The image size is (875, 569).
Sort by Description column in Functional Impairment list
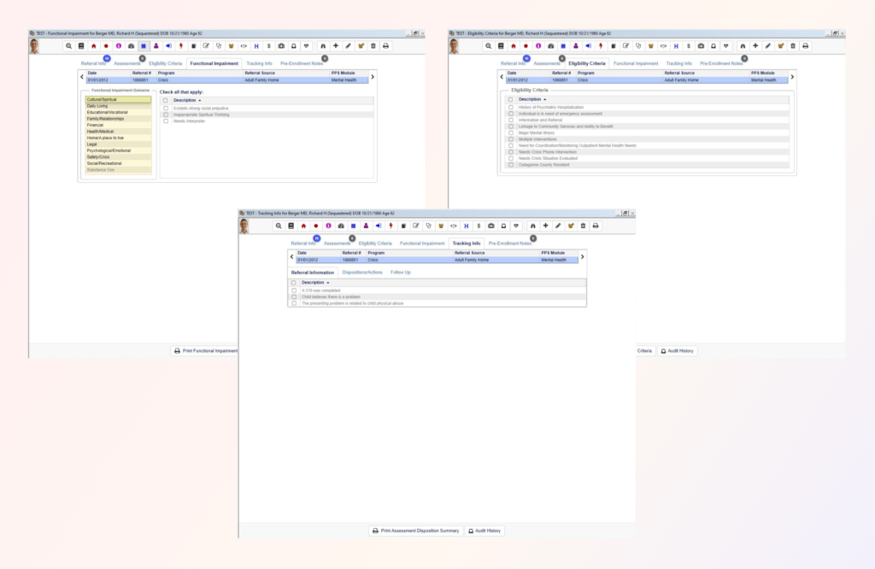pos(185,100)
